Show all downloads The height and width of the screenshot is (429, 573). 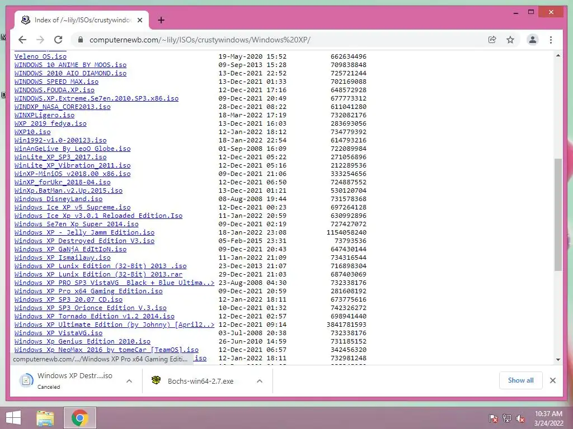(521, 380)
